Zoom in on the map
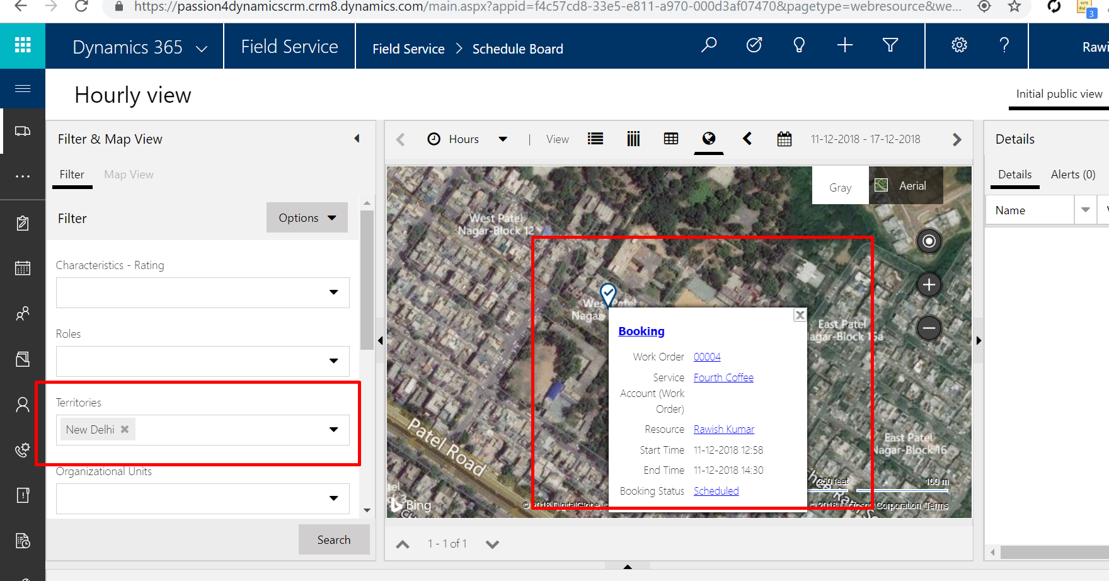The height and width of the screenshot is (581, 1109). (929, 285)
